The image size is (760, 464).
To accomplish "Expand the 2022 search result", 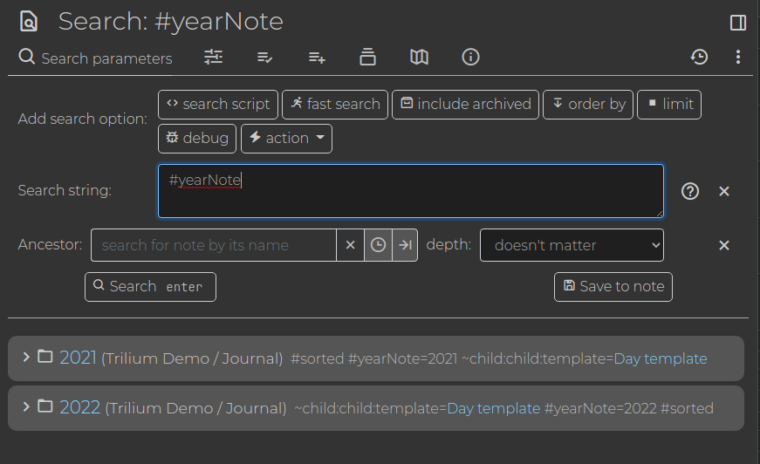I will tap(26, 406).
